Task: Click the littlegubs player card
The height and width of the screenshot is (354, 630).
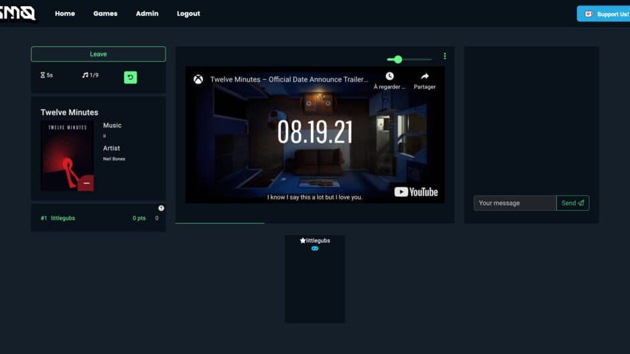Action: click(x=315, y=279)
